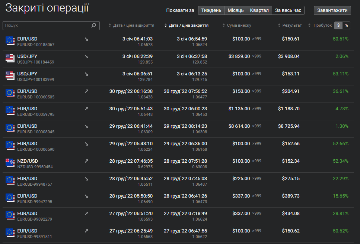The width and height of the screenshot is (360, 244).
Task: Select the За весь час period
Action: click(288, 10)
